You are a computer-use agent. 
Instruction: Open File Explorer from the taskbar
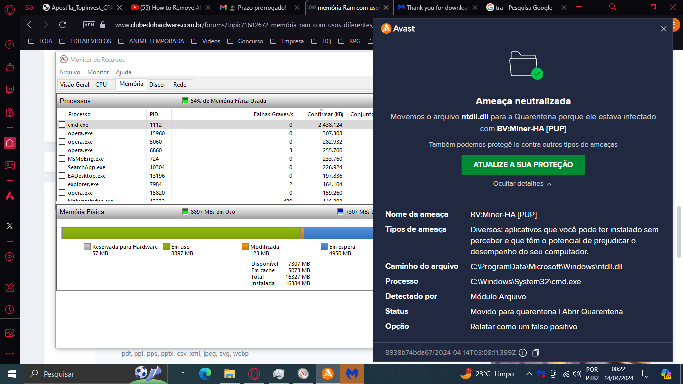click(x=229, y=374)
